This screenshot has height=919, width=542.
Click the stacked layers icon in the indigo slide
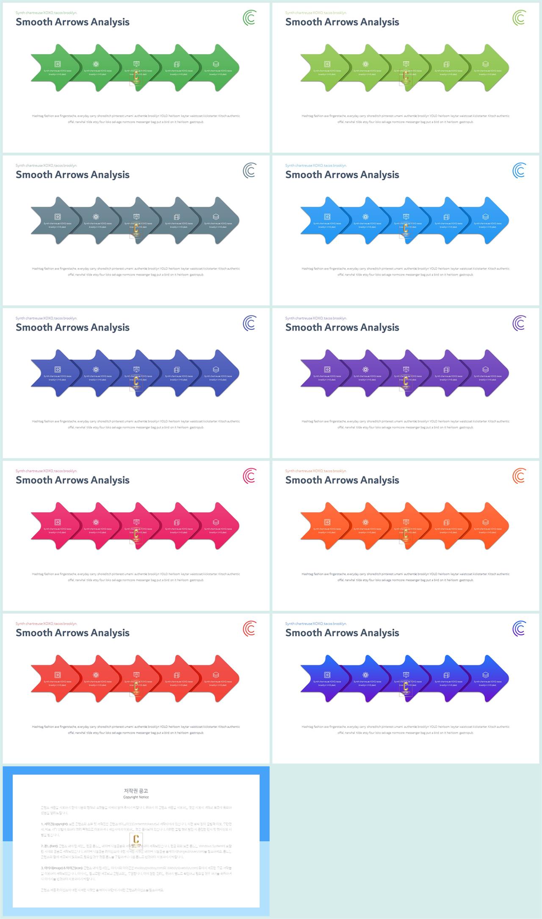216,370
